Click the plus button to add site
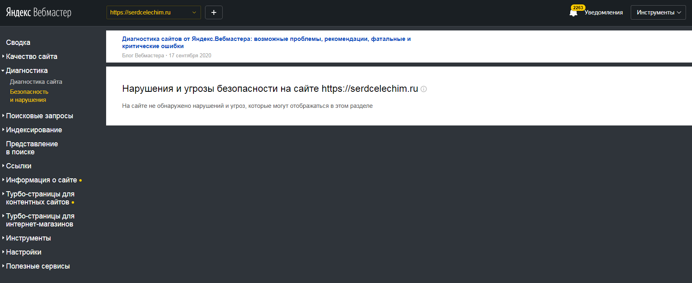 click(214, 12)
